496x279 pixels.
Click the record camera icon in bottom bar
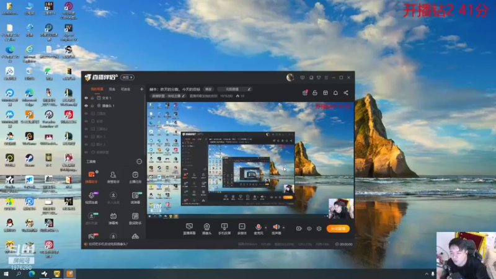click(x=299, y=228)
